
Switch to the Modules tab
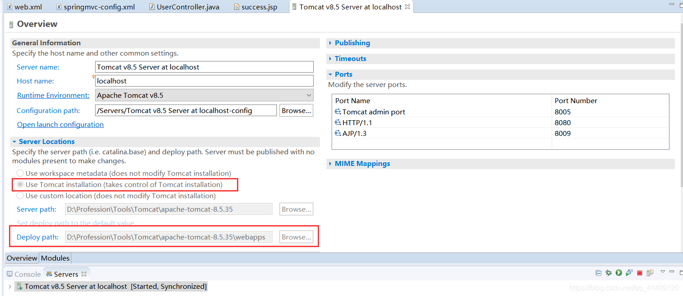click(x=55, y=258)
